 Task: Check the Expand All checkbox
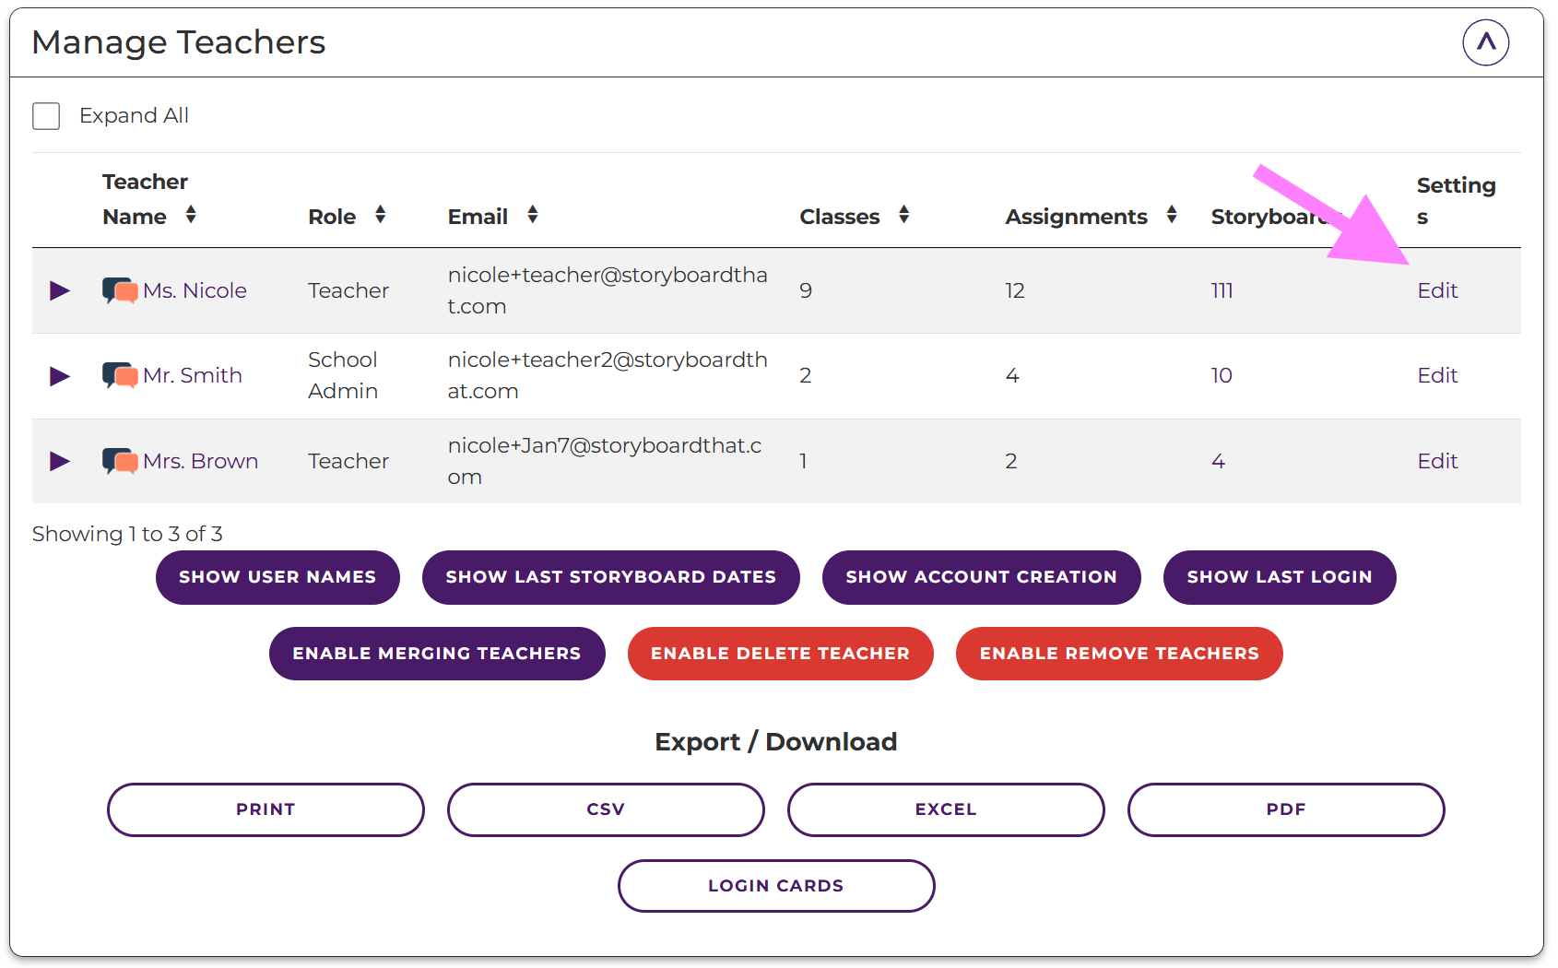pyautogui.click(x=46, y=116)
